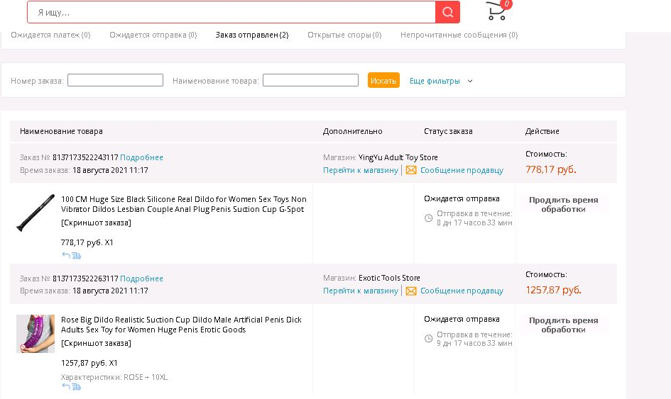This screenshot has height=399, width=671.
Task: Click the Наименование товара input field
Action: click(x=311, y=80)
